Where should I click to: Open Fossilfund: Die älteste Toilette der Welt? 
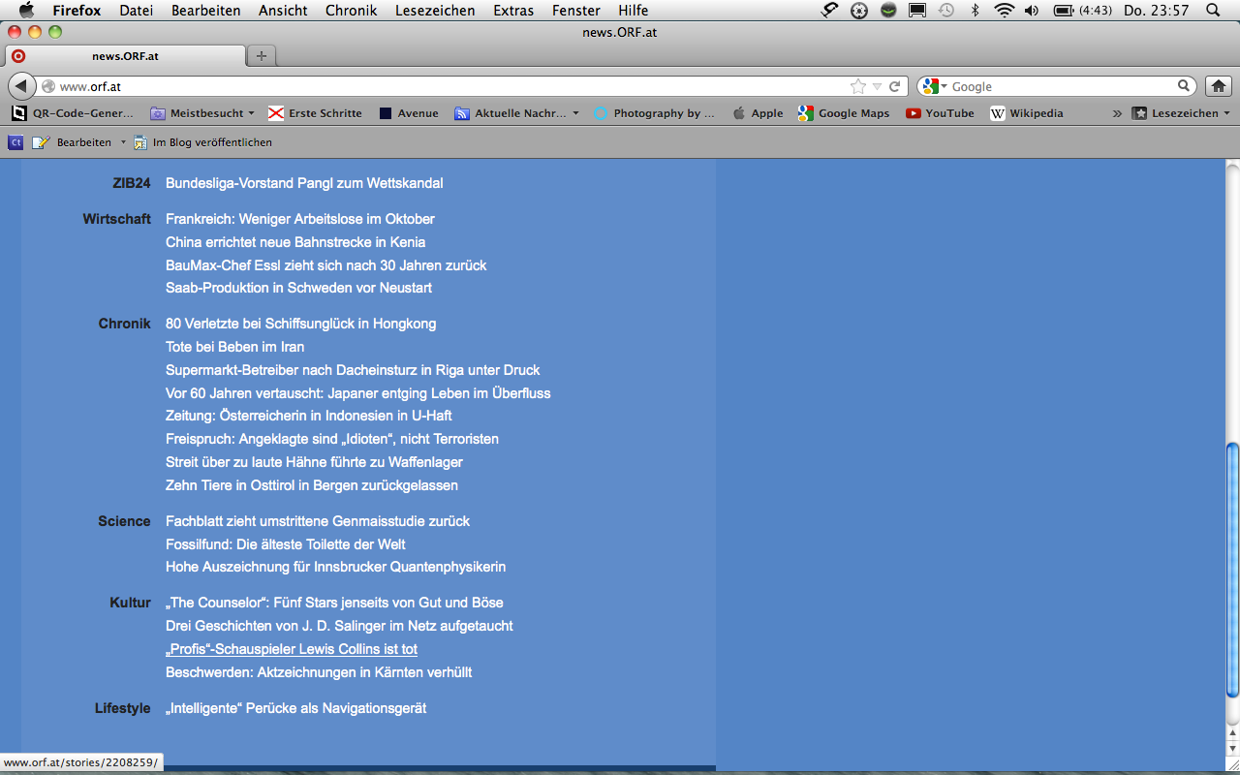click(286, 544)
